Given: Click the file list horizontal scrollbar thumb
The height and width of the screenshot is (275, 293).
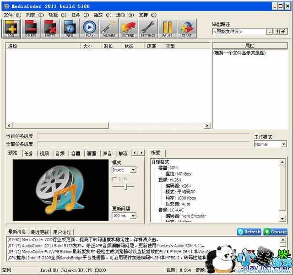Looking at the screenshot, I should (60, 125).
